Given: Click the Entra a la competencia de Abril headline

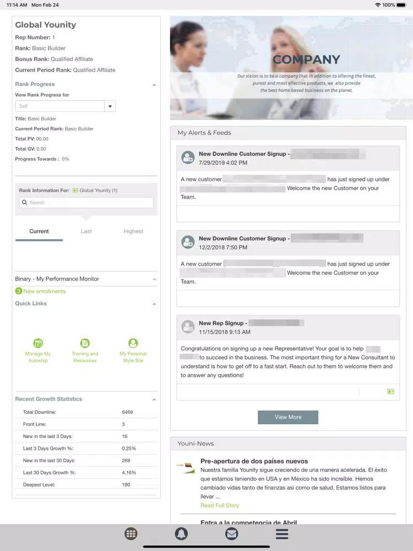Looking at the screenshot, I should (249, 522).
